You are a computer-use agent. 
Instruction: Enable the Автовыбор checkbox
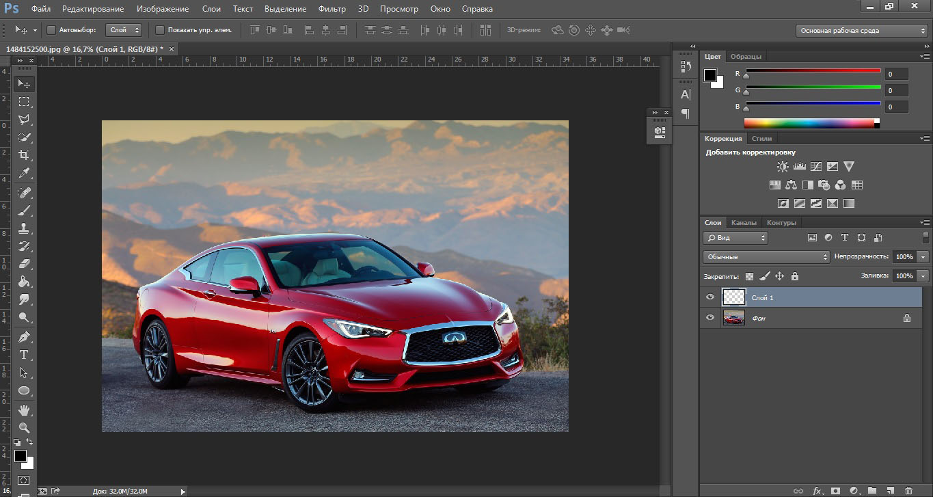tap(51, 30)
